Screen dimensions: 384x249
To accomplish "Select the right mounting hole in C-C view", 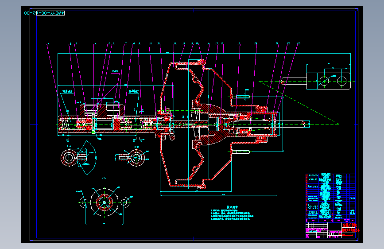I will pyautogui.click(x=124, y=202).
